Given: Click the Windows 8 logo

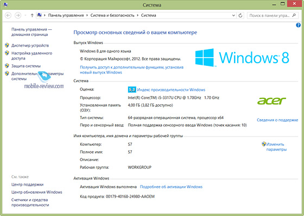Looking at the screenshot, I should tap(242, 57).
